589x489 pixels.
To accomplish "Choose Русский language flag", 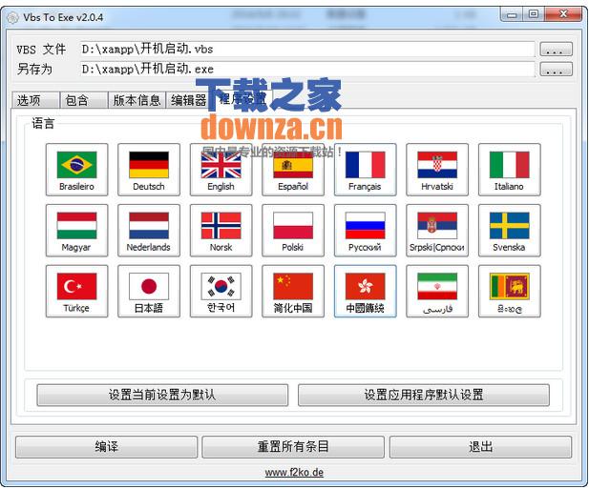I will tap(365, 231).
